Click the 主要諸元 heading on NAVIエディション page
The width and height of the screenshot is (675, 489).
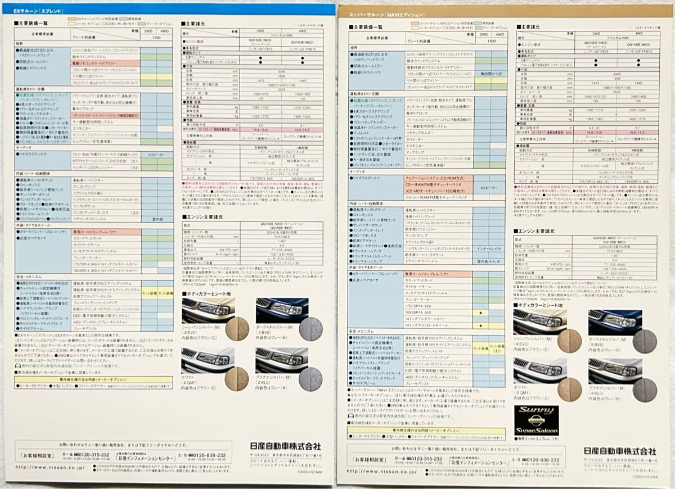pos(529,26)
